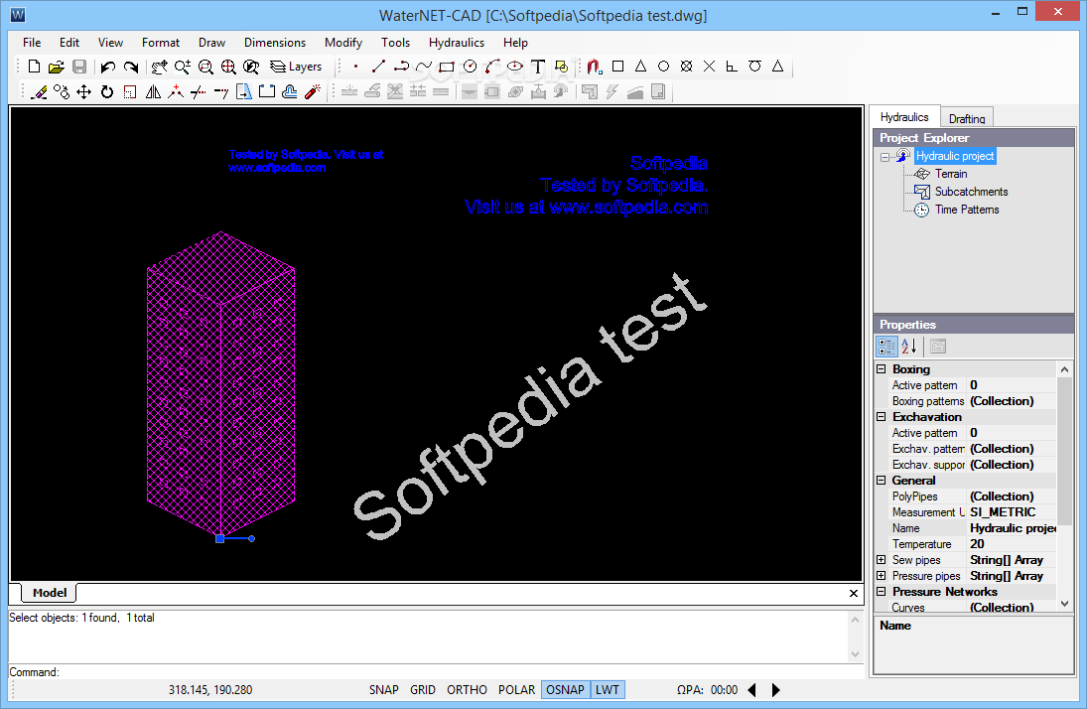Select the Text tool

click(538, 67)
